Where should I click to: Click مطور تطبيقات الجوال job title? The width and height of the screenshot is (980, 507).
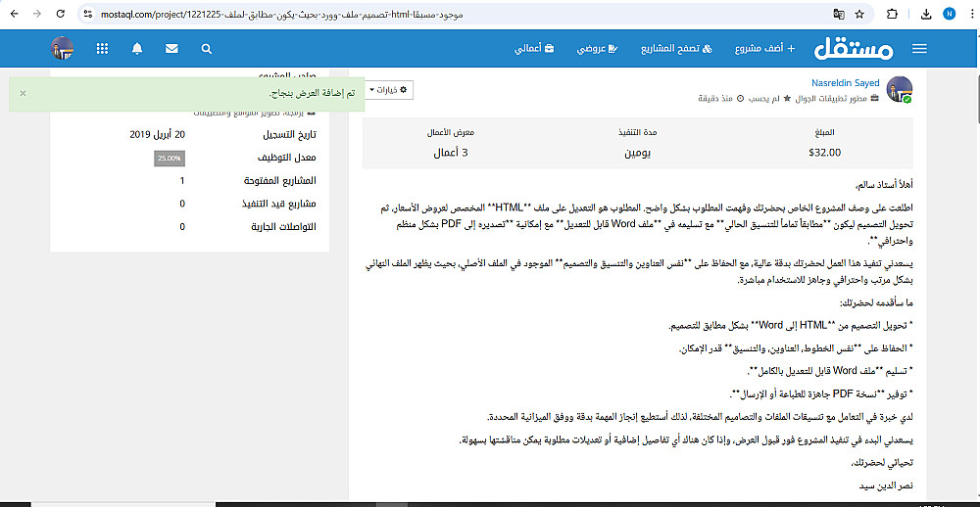coord(832,99)
